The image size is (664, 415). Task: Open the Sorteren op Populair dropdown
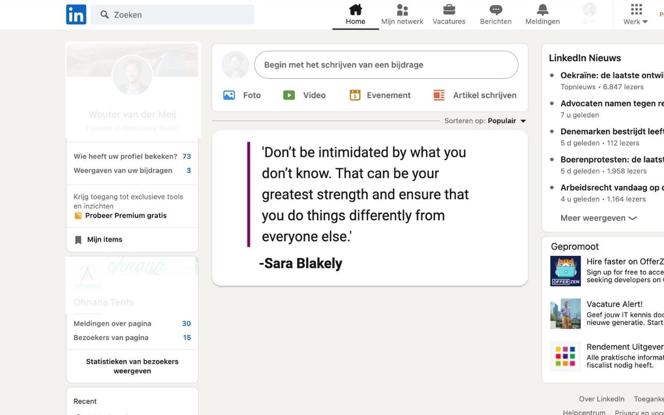click(x=485, y=121)
